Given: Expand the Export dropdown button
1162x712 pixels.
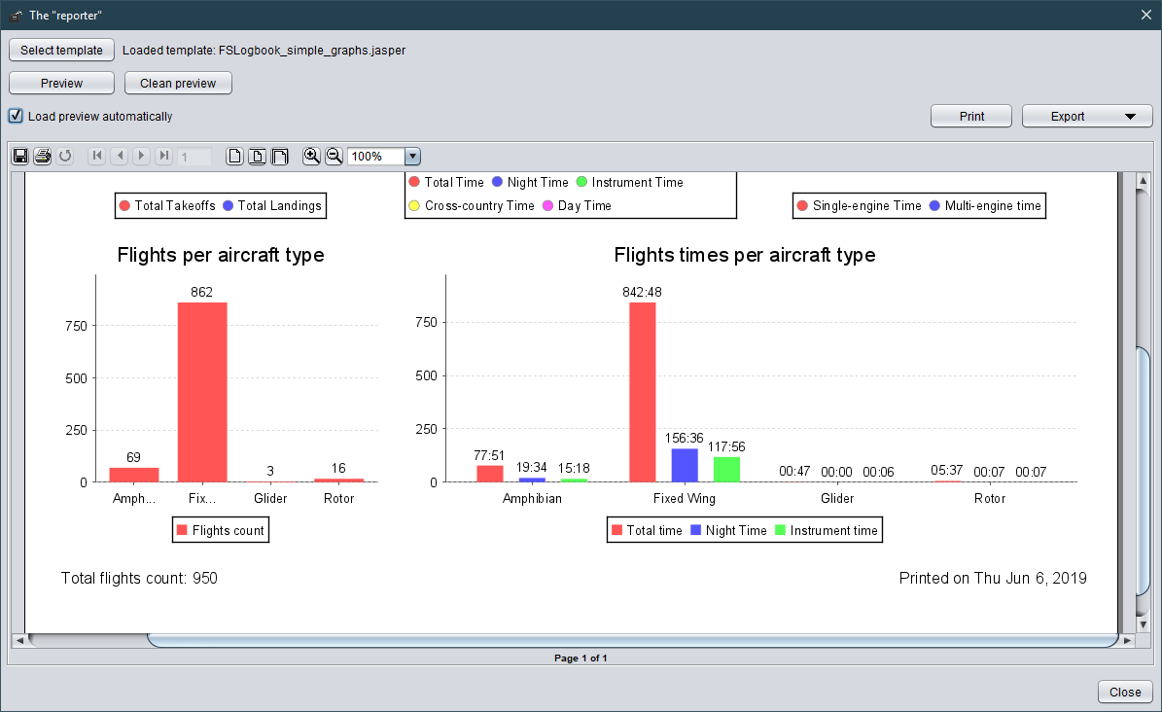Looking at the screenshot, I should pos(1087,117).
